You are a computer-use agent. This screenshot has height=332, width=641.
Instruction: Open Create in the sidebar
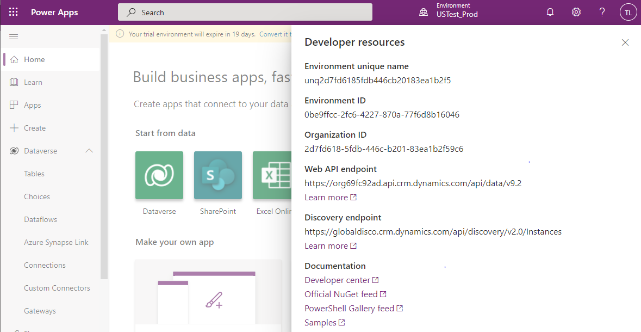(51, 128)
